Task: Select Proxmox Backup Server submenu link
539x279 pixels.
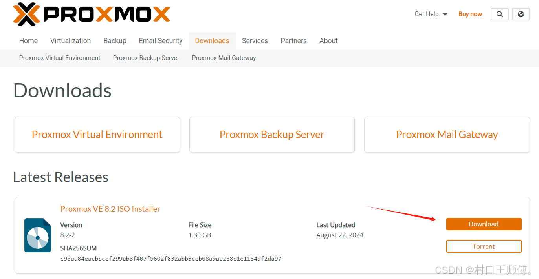Action: click(146, 58)
